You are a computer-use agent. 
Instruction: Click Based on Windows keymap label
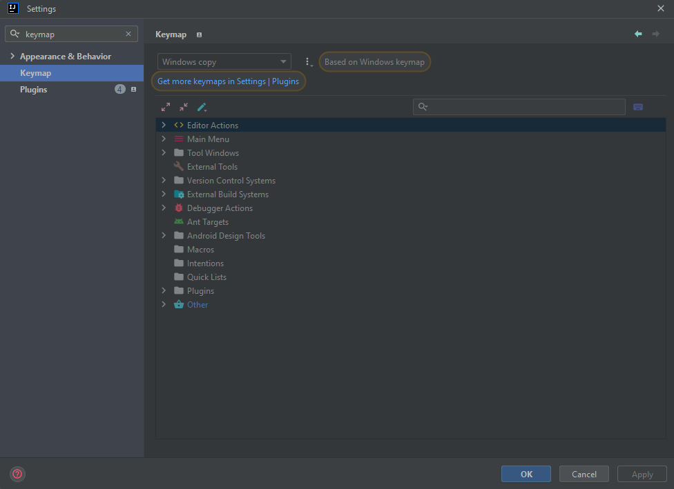coord(374,62)
